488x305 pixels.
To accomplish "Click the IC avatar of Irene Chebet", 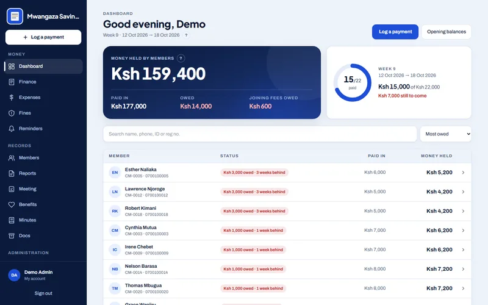I will tap(115, 249).
